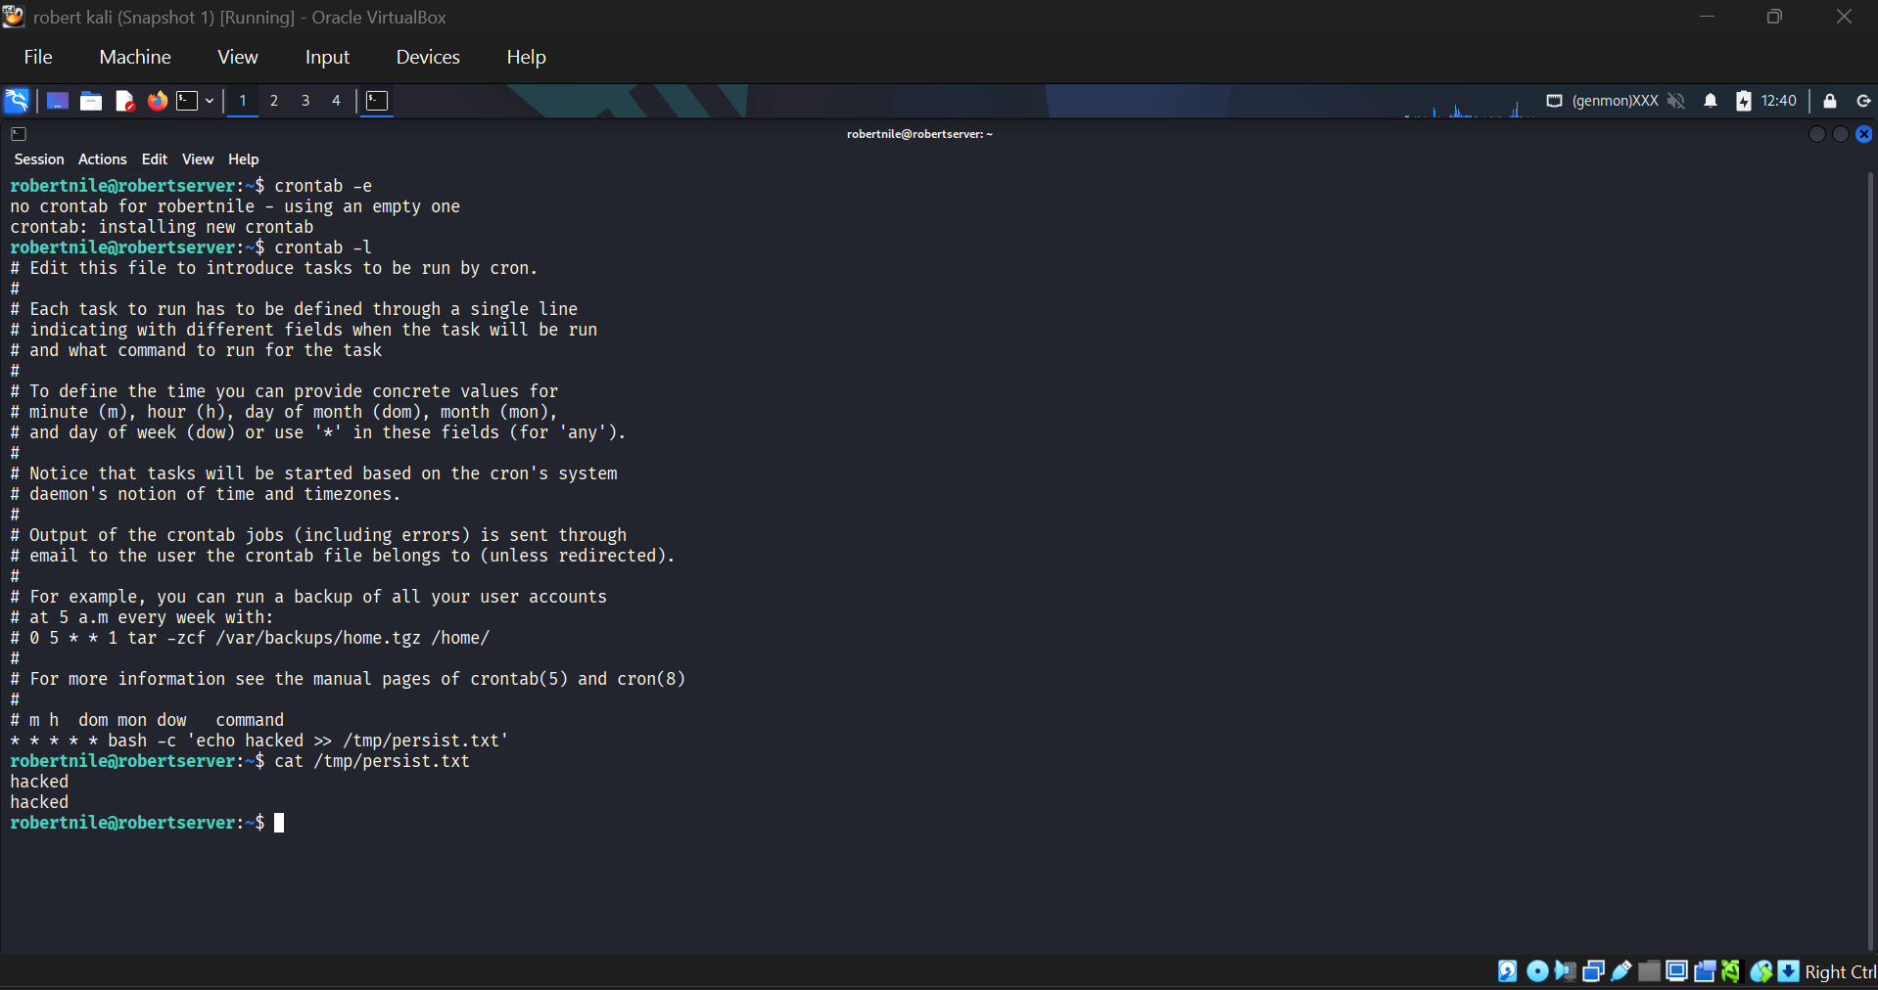Switch to workspace 3
Image resolution: width=1878 pixels, height=990 pixels.
point(305,101)
